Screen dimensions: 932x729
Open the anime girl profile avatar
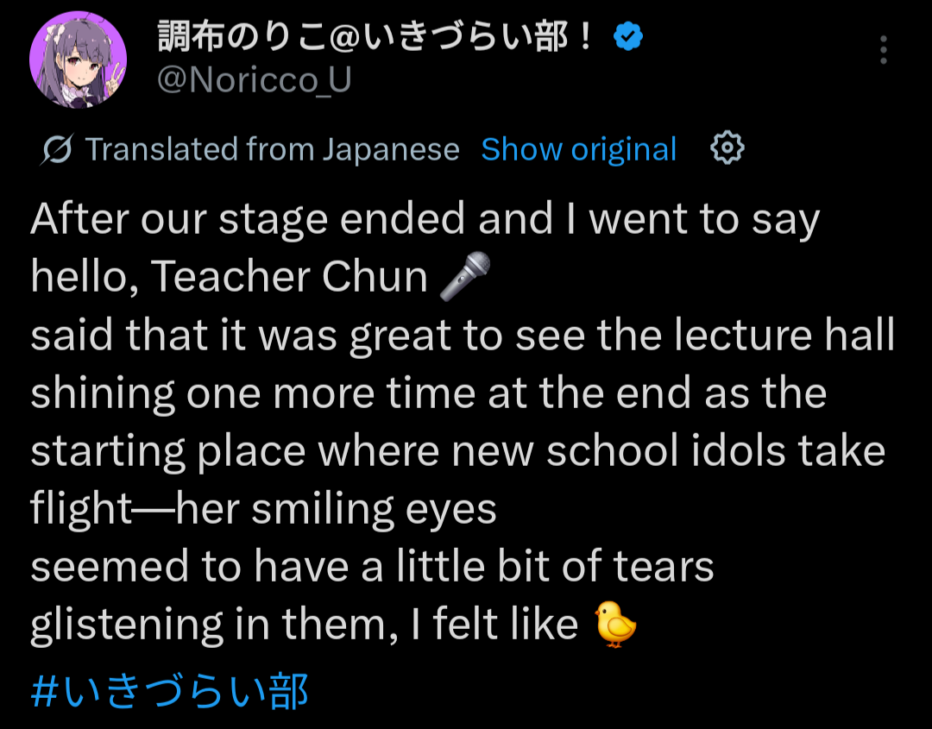pyautogui.click(x=79, y=60)
